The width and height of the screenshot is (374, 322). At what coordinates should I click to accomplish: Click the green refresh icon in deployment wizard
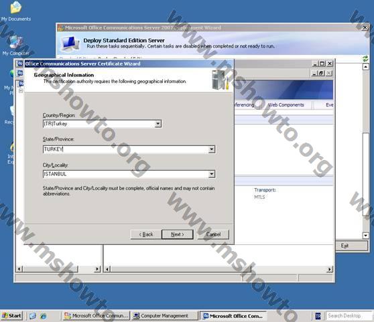(x=365, y=59)
